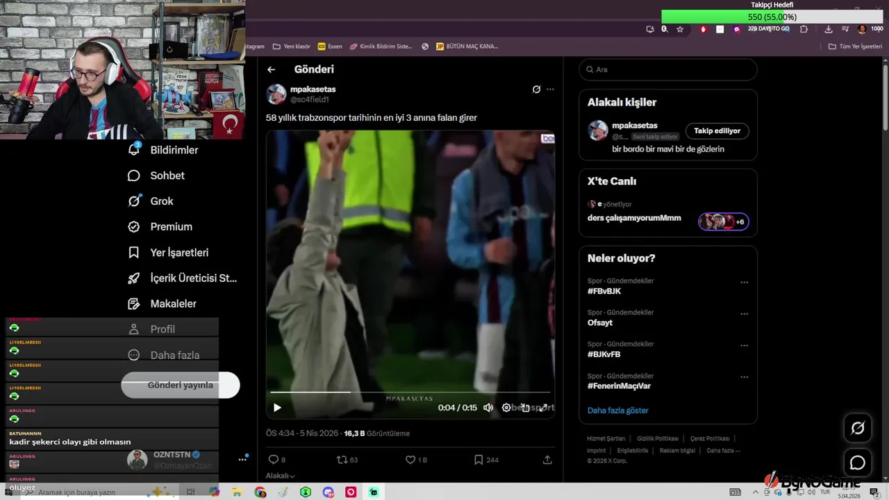Open the #FenerinMaçıVar trending topic

pos(619,386)
